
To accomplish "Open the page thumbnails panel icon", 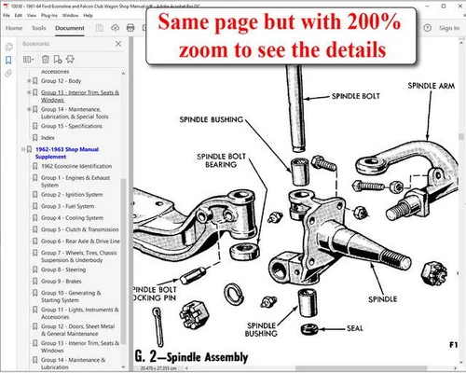I will [8, 47].
